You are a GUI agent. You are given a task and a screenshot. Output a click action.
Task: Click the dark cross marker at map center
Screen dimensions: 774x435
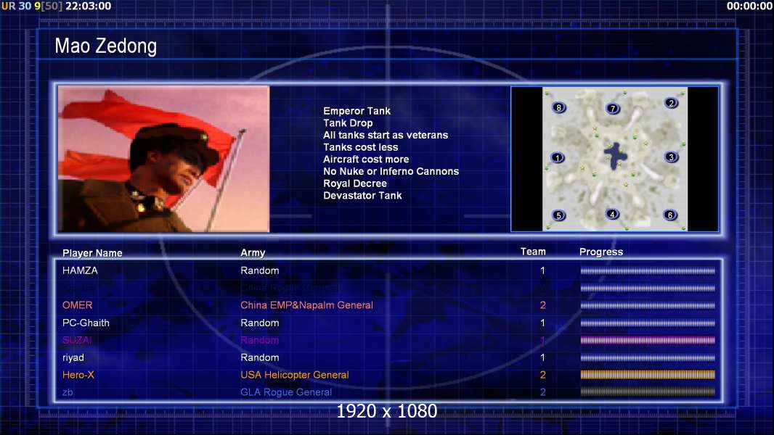click(x=616, y=156)
